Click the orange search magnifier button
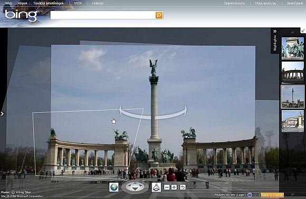 click(159, 15)
